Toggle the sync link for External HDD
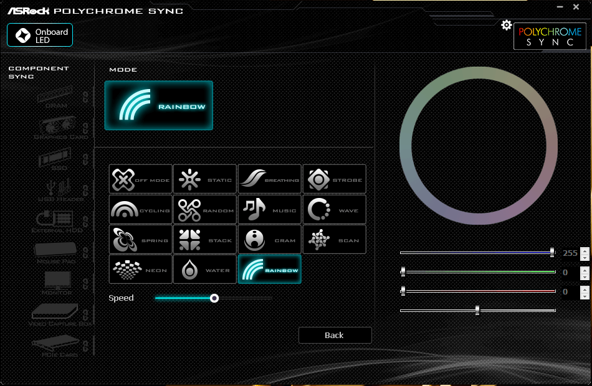 click(x=86, y=222)
